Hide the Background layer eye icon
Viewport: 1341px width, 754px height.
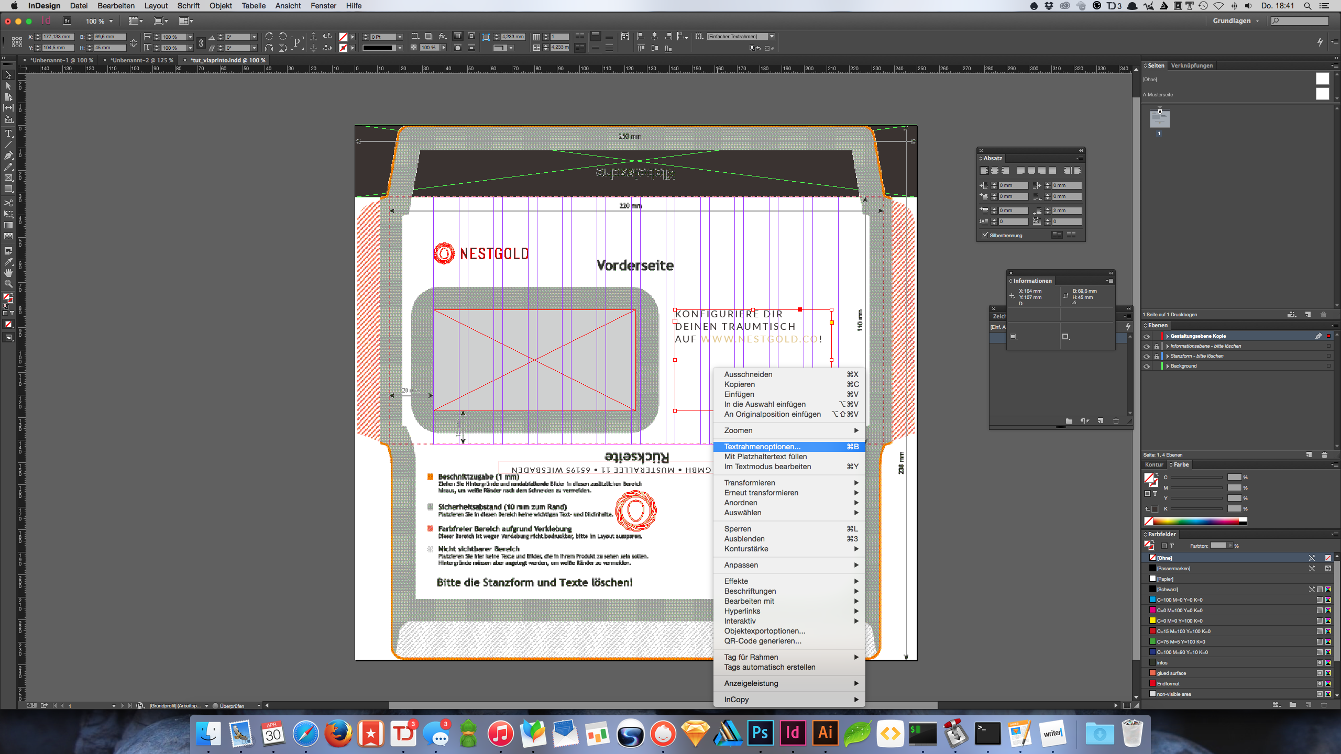coord(1147,366)
